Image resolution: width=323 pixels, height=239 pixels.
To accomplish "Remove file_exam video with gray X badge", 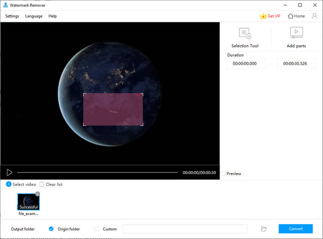I will pyautogui.click(x=37, y=194).
